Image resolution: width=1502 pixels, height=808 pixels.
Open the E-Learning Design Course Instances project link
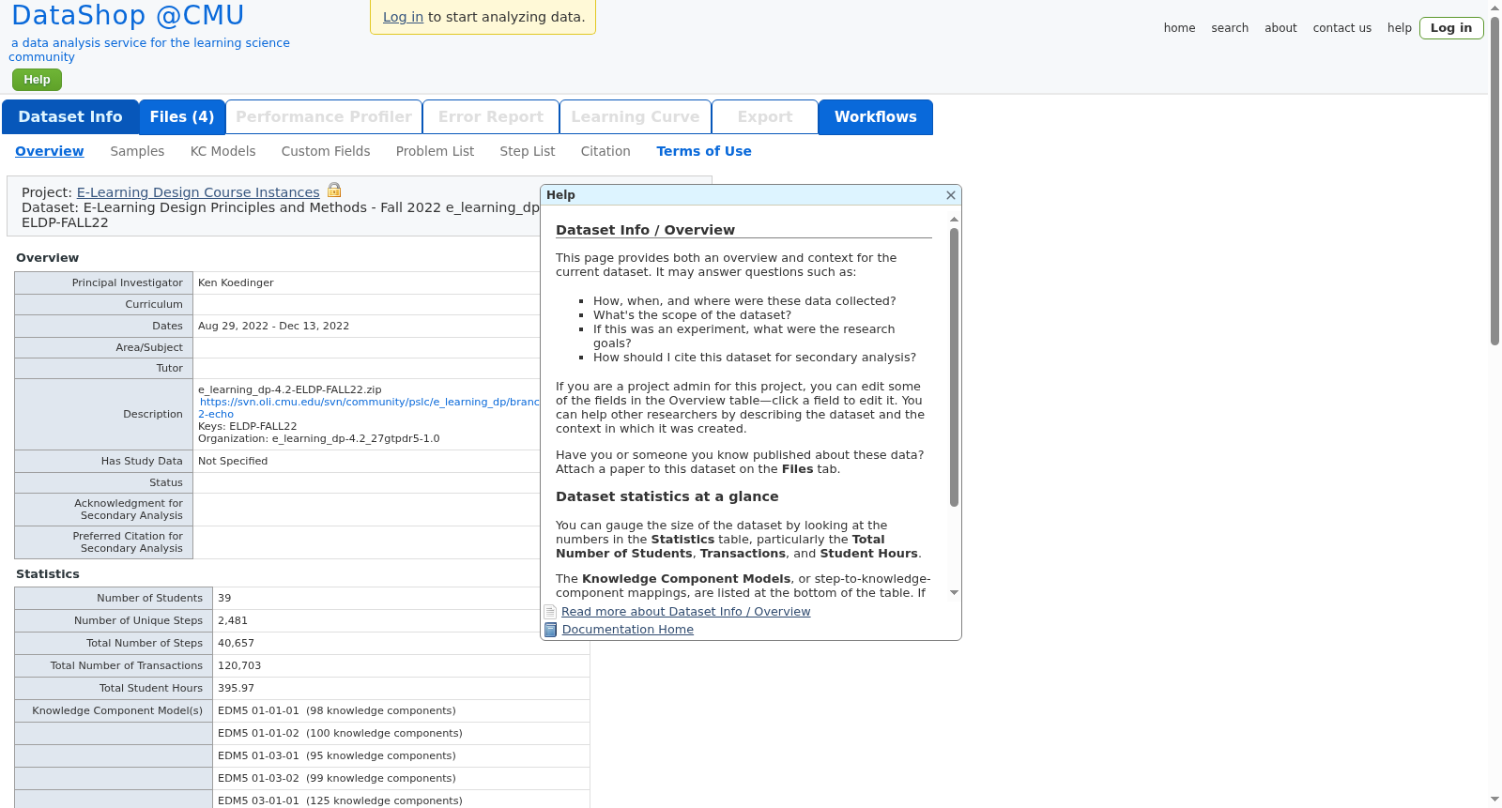(x=198, y=192)
